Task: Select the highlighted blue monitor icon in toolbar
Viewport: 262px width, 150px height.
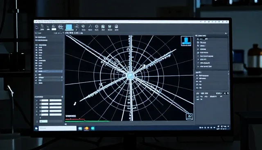Action: 69,27
